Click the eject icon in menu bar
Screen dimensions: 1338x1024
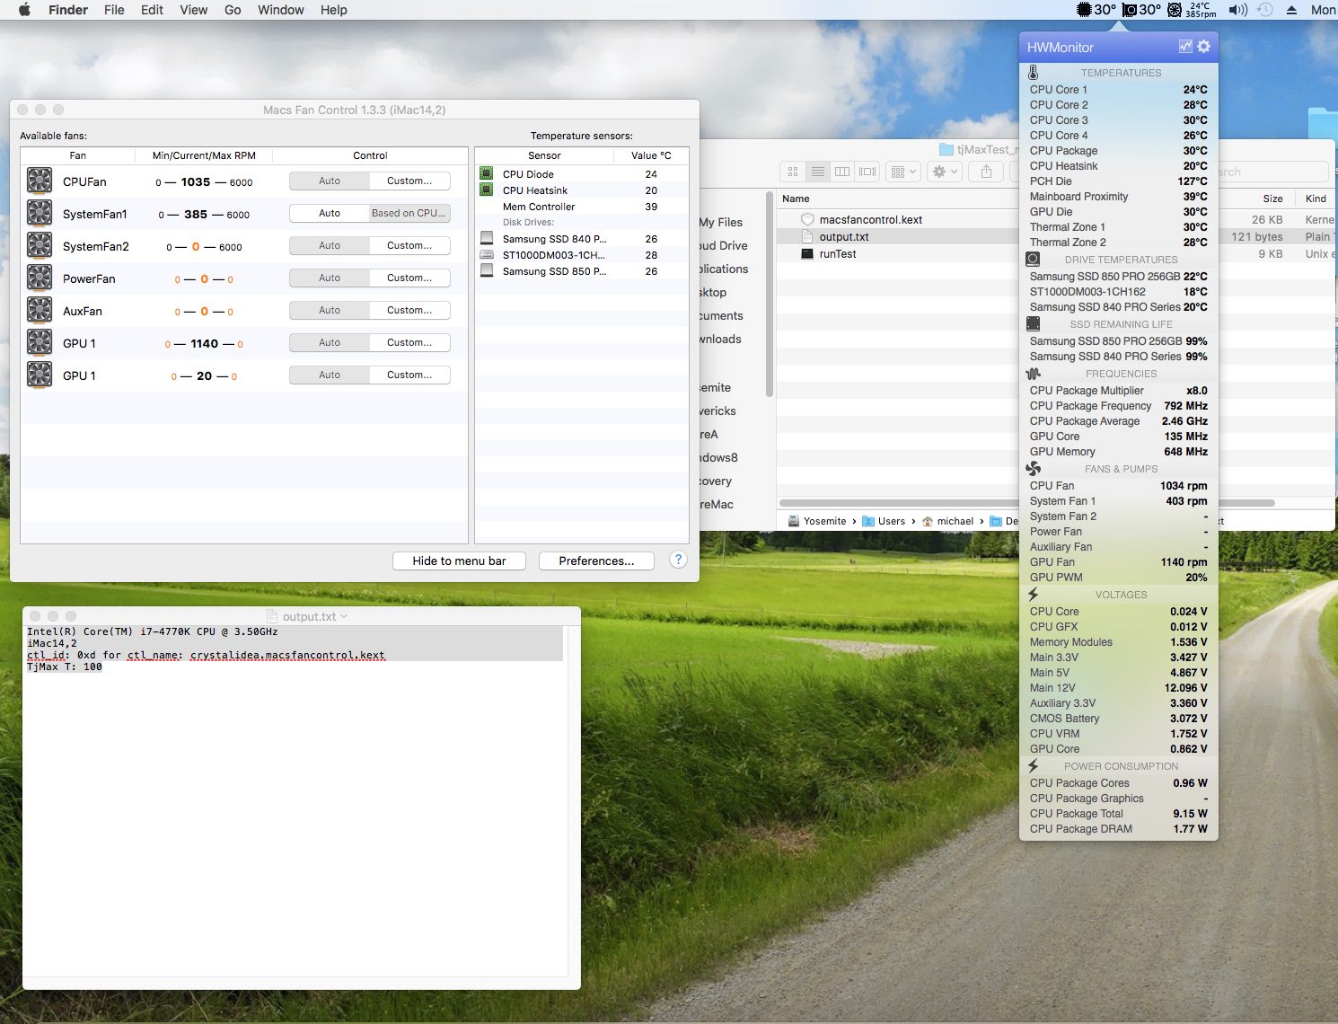point(1291,10)
